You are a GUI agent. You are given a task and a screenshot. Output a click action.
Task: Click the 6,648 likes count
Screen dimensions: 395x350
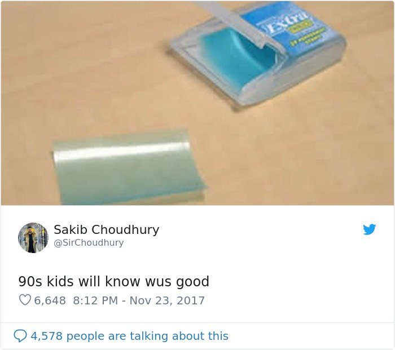tap(50, 300)
